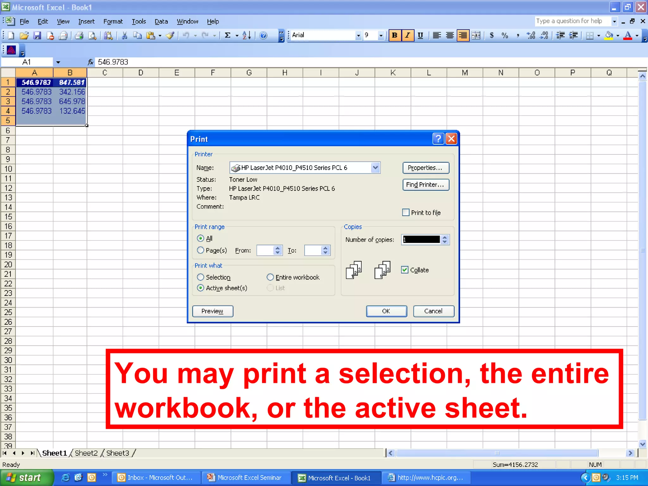Click the Open folder icon
This screenshot has height=486, width=648.
pos(24,35)
